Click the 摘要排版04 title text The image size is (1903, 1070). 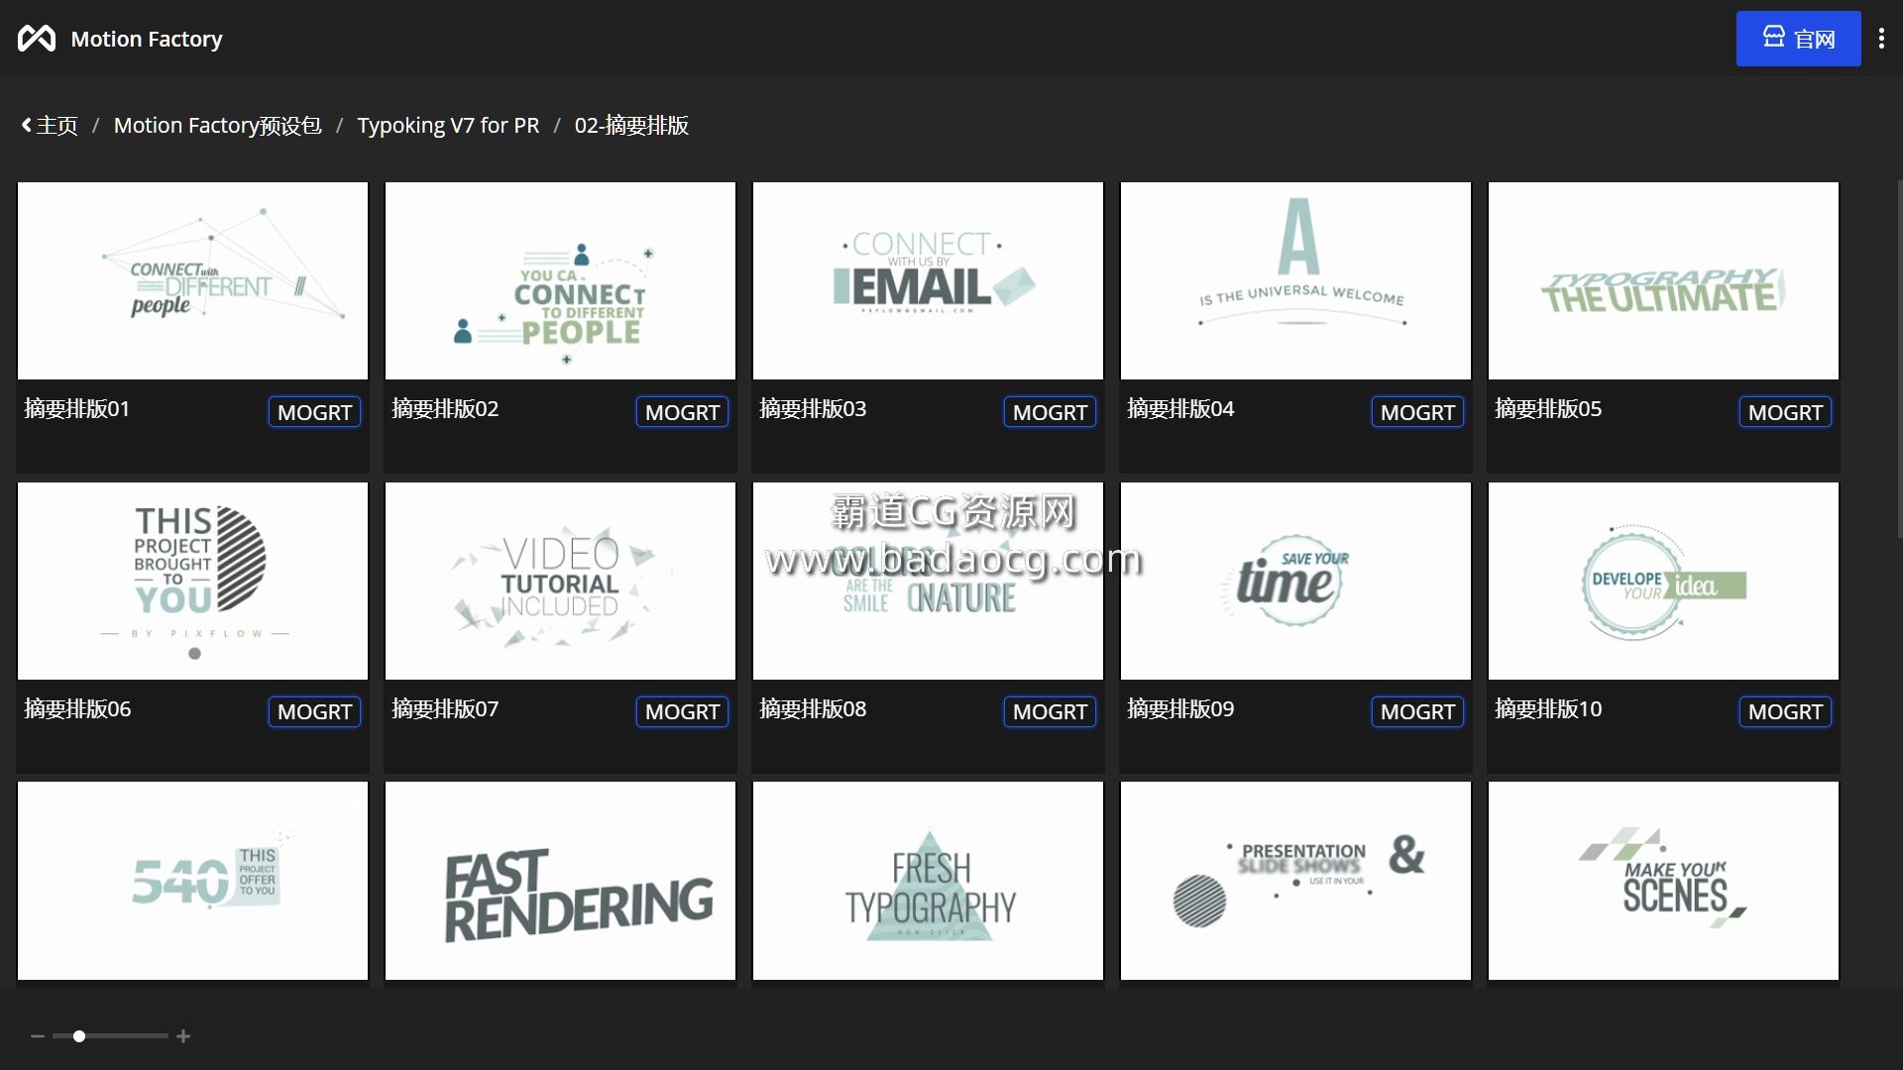pyautogui.click(x=1180, y=408)
